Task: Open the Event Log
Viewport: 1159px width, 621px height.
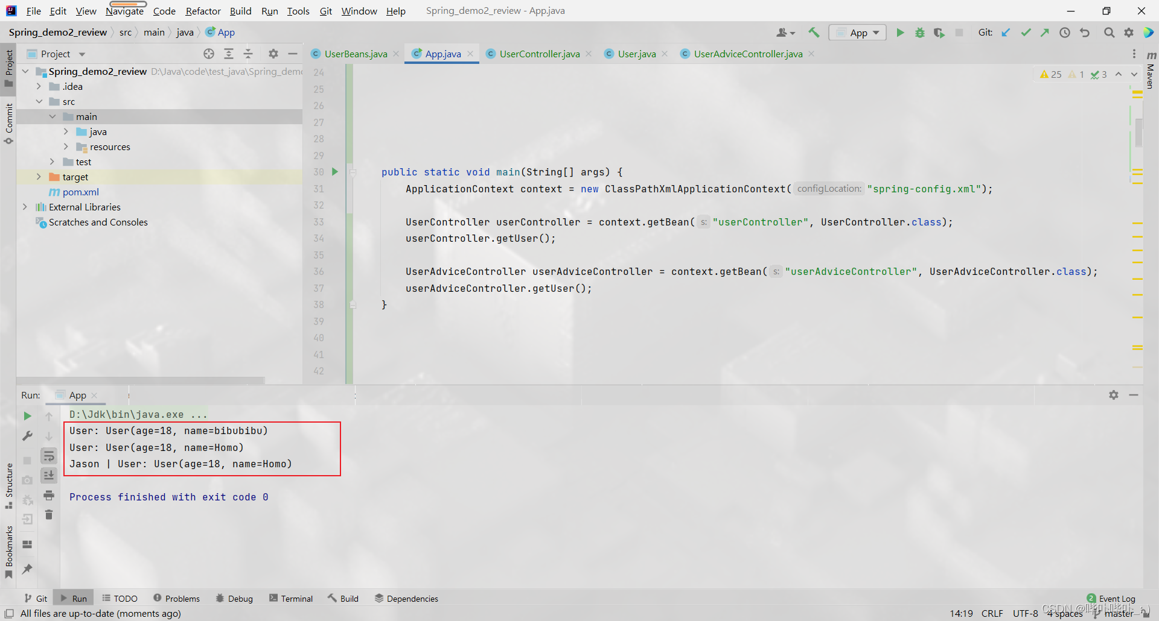Action: click(x=1111, y=598)
